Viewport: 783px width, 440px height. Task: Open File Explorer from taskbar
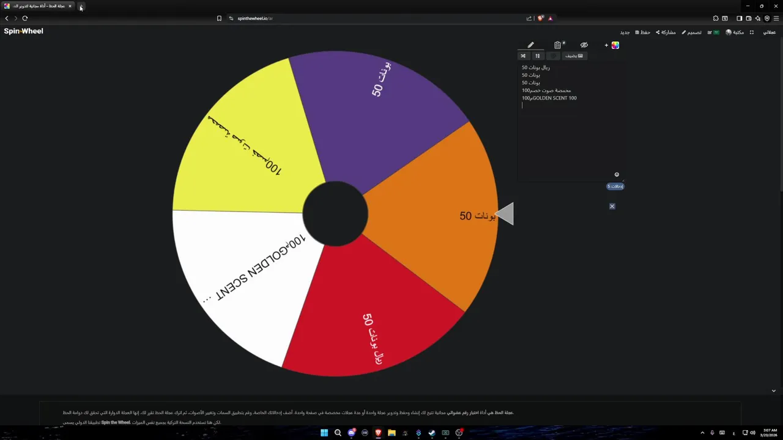391,433
